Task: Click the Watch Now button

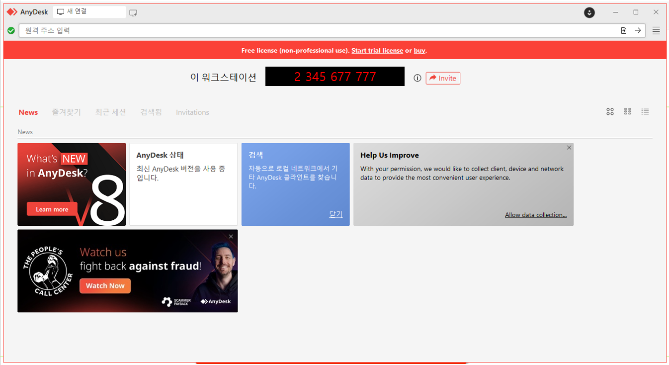Action: 105,286
